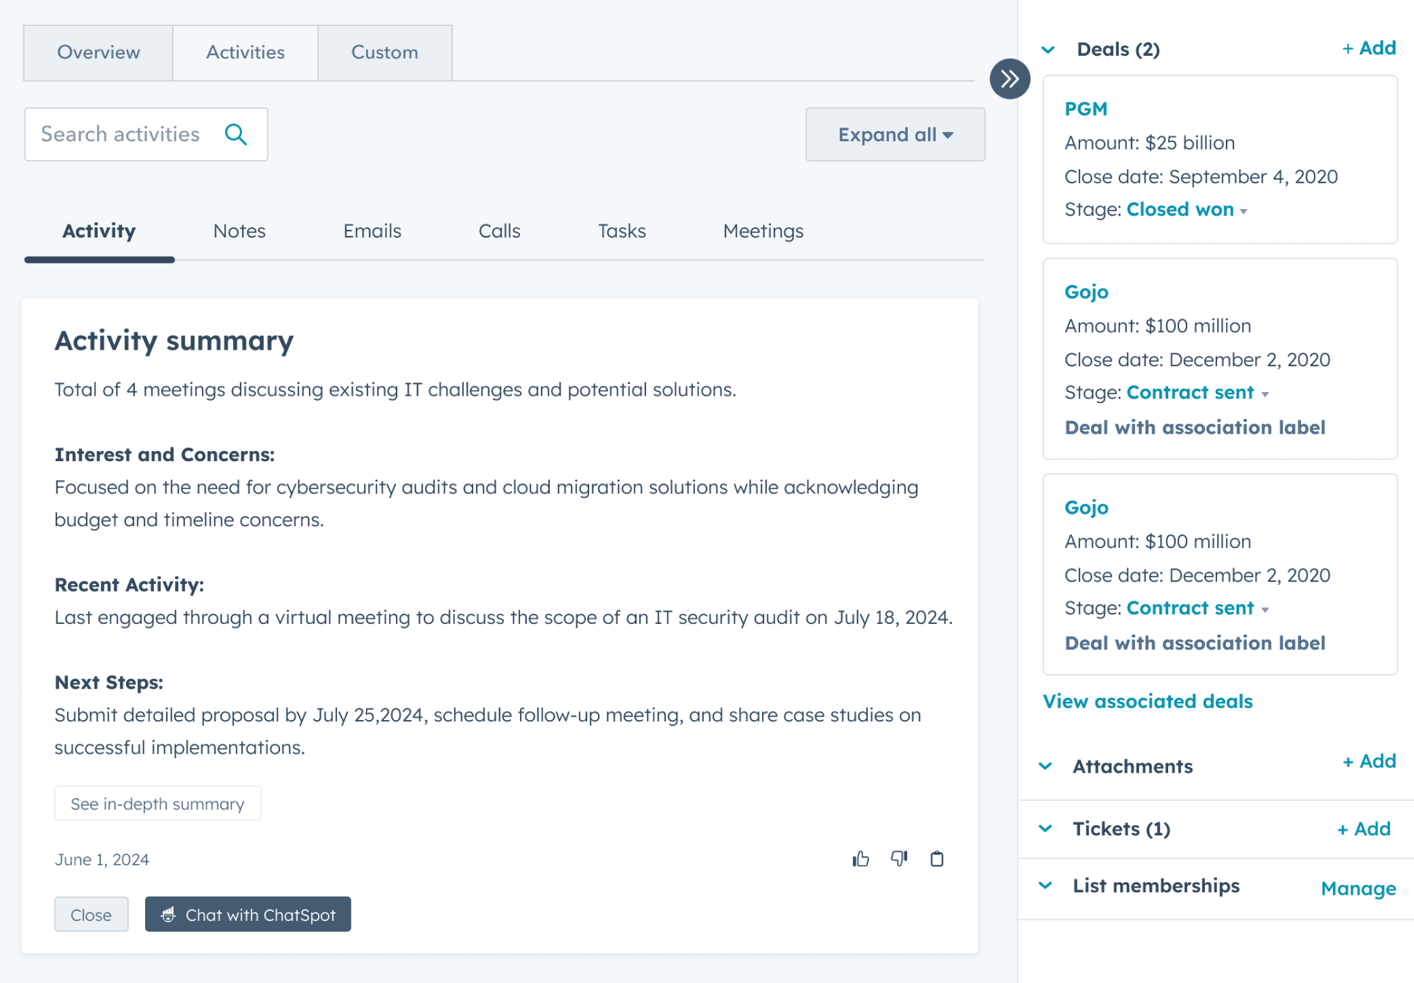Click See in-depth summary button
Image resolution: width=1414 pixels, height=983 pixels.
158,804
